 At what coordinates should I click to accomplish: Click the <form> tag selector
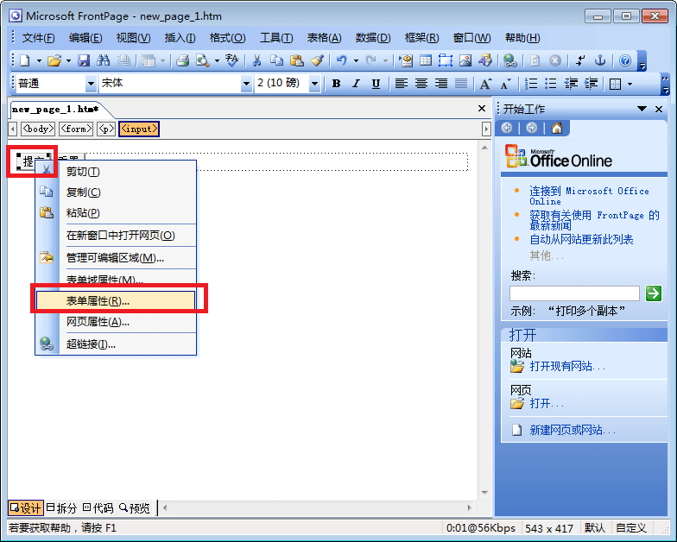pos(76,129)
